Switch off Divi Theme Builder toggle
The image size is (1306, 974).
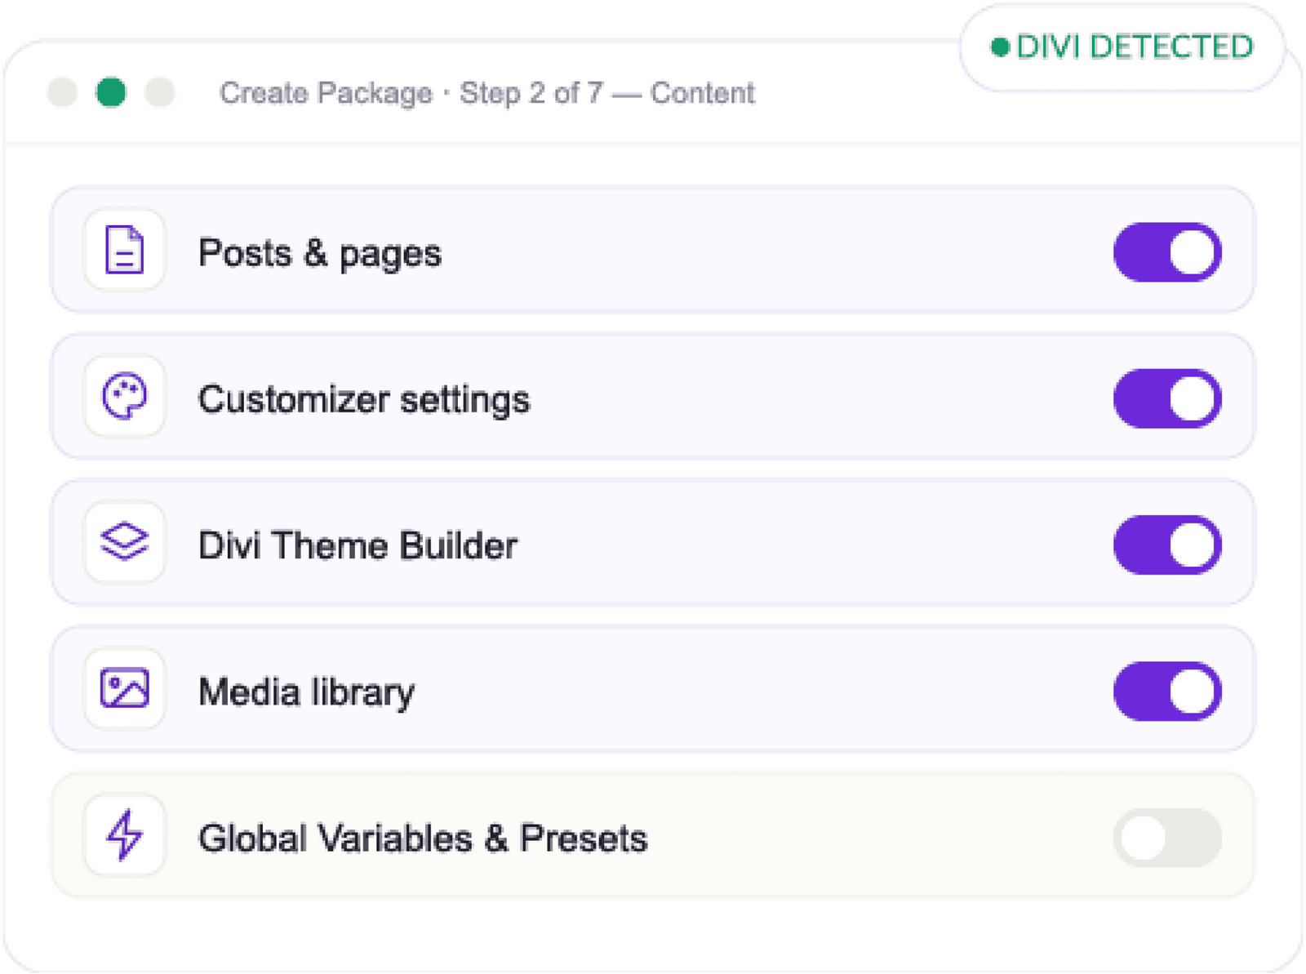1167,545
